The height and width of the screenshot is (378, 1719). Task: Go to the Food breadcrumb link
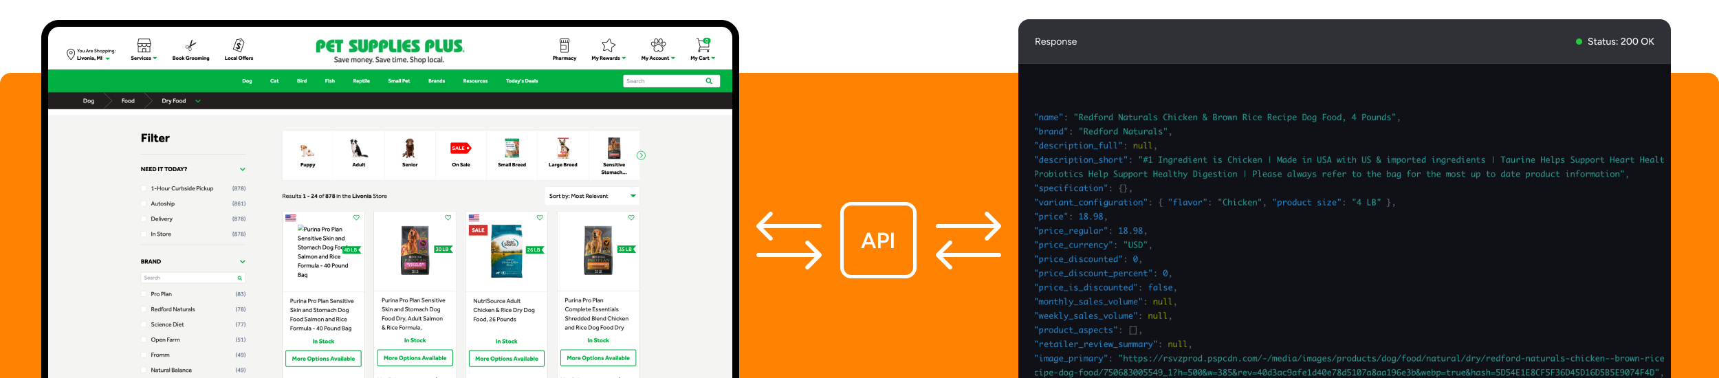(x=128, y=101)
